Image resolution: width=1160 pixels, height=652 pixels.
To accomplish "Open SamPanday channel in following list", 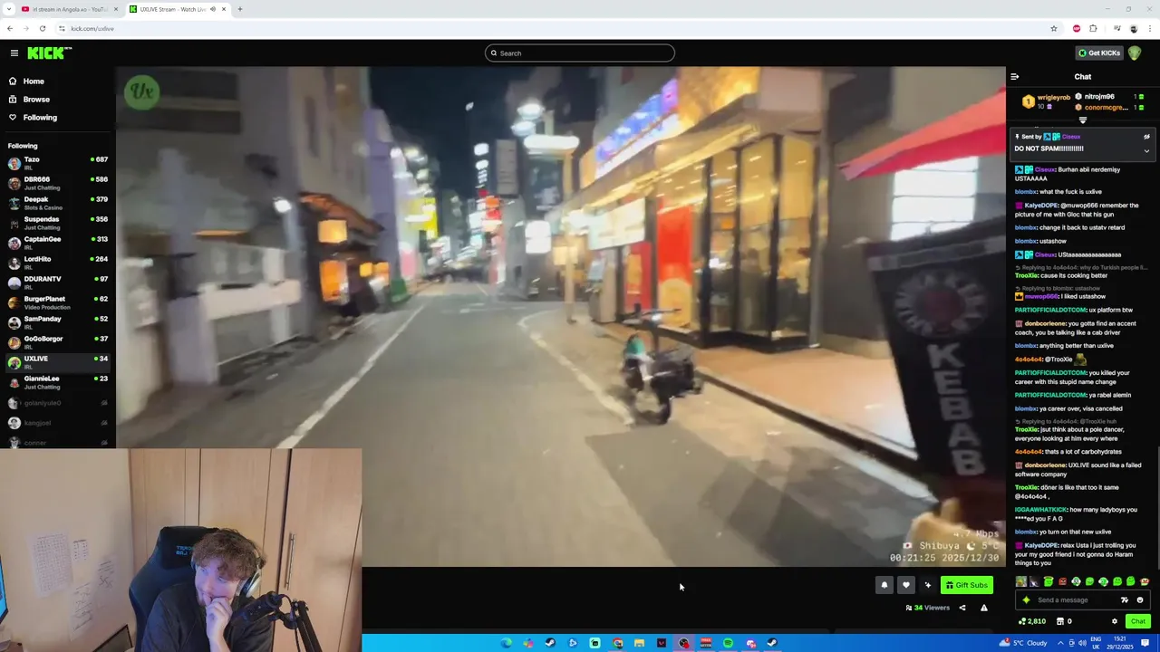I will tap(58, 322).
